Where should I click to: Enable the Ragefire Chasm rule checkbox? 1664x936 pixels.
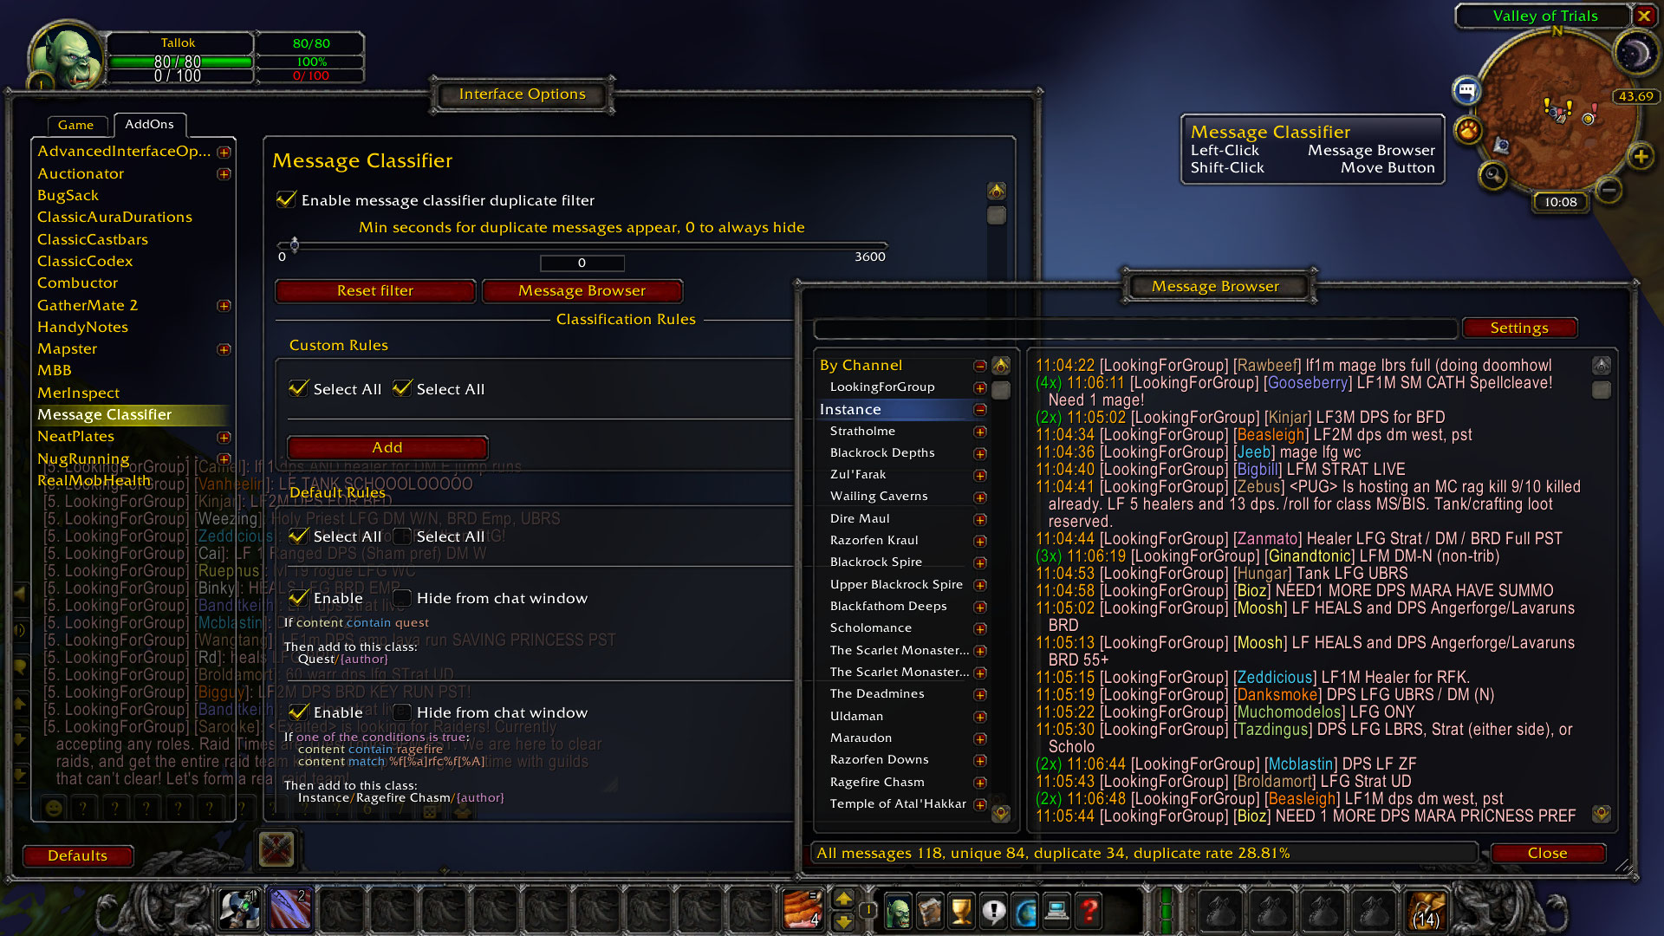(x=296, y=712)
